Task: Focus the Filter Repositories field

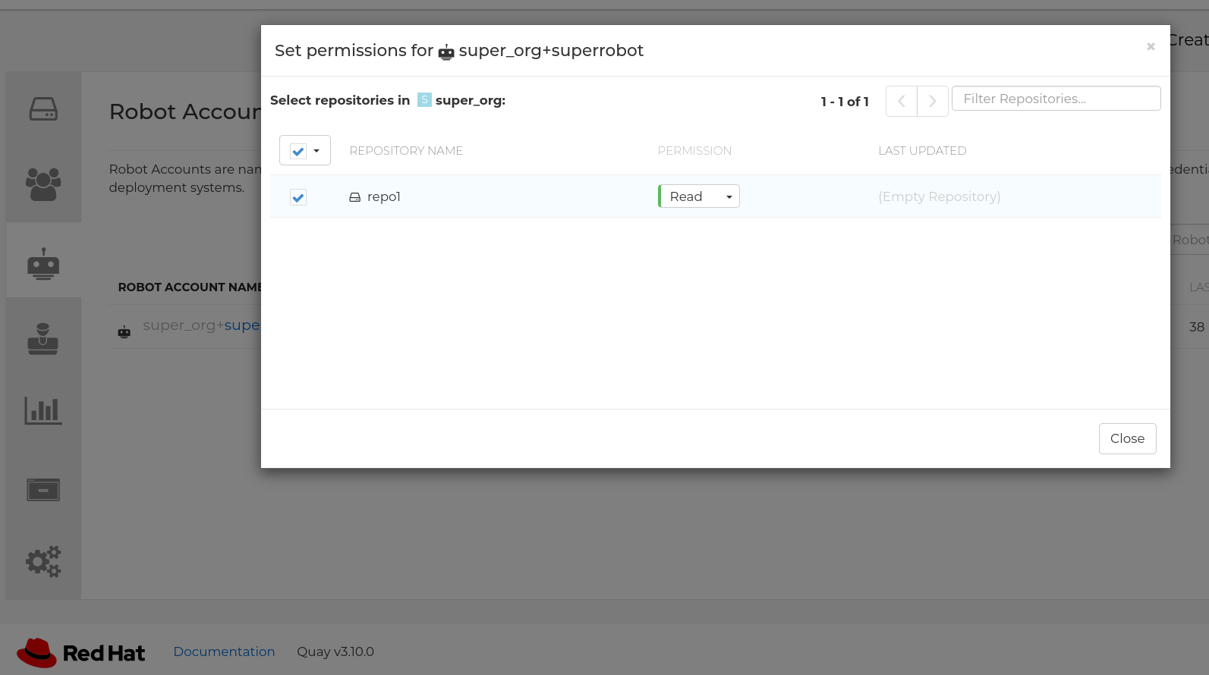Action: click(x=1056, y=99)
